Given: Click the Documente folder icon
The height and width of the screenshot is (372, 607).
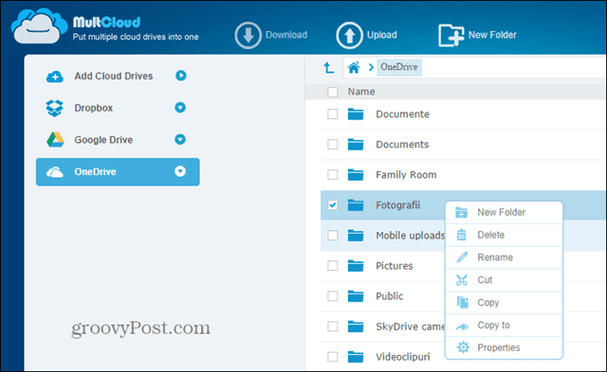Looking at the screenshot, I should coord(356,114).
